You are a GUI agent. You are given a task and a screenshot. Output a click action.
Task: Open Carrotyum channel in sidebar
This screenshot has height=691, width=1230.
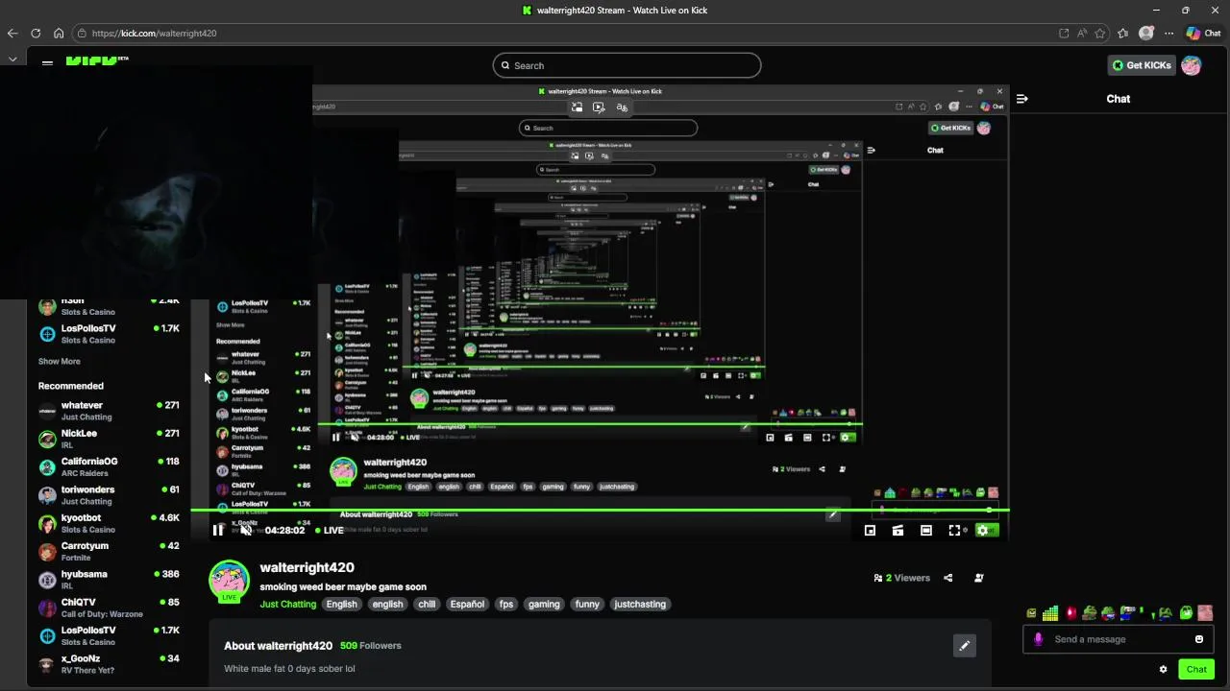point(109,552)
